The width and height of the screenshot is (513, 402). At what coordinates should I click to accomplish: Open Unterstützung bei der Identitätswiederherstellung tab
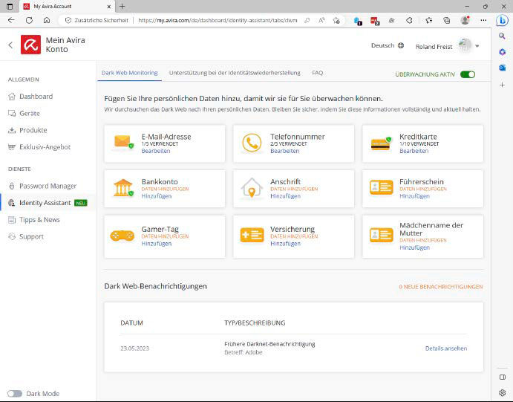coord(235,73)
